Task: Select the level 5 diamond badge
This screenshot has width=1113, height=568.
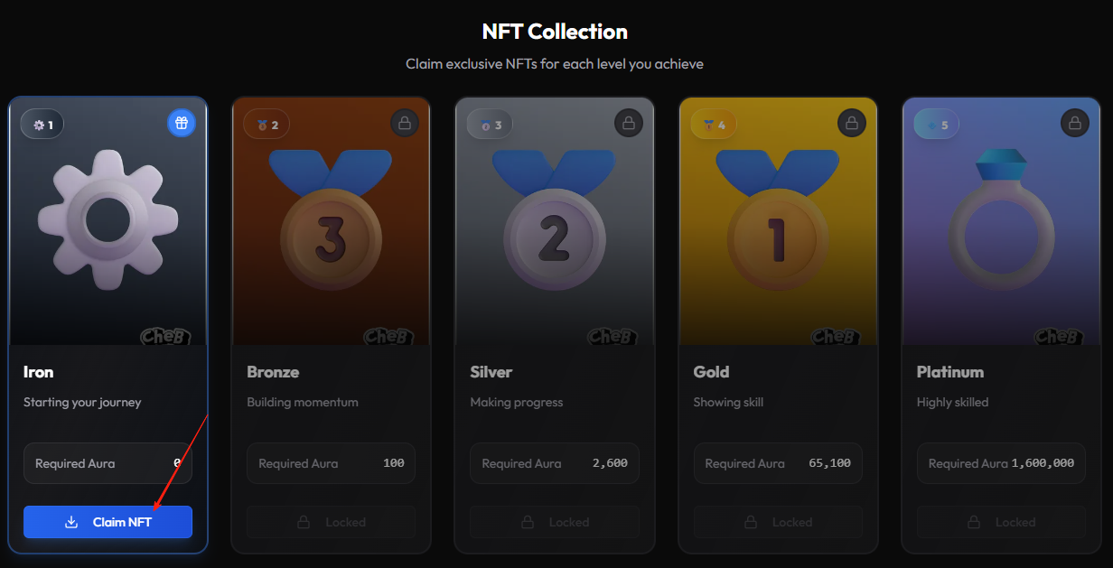Action: [936, 125]
